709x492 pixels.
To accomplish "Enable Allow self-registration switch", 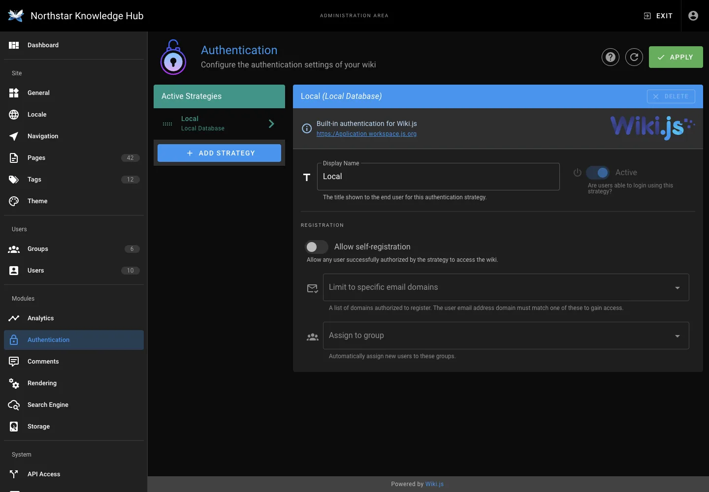I will pyautogui.click(x=316, y=247).
